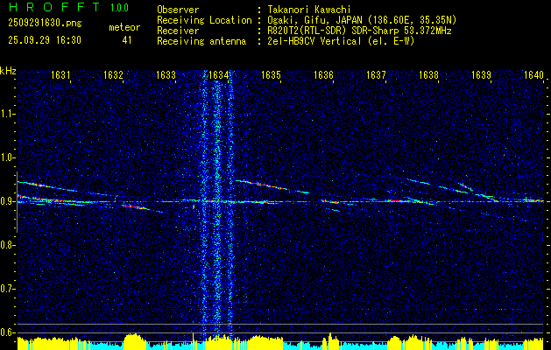Click the 0.7 kHz frequency label

[x=7, y=289]
